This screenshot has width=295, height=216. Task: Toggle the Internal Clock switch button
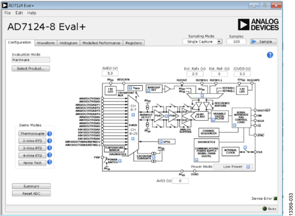[245, 148]
